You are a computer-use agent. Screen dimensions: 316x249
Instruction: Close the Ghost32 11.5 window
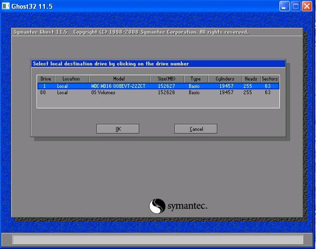[x=307, y=6]
